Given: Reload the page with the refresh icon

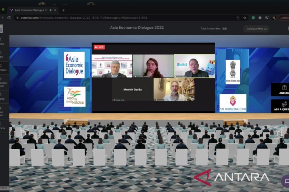Looking at the screenshot, I should pos(9,18).
